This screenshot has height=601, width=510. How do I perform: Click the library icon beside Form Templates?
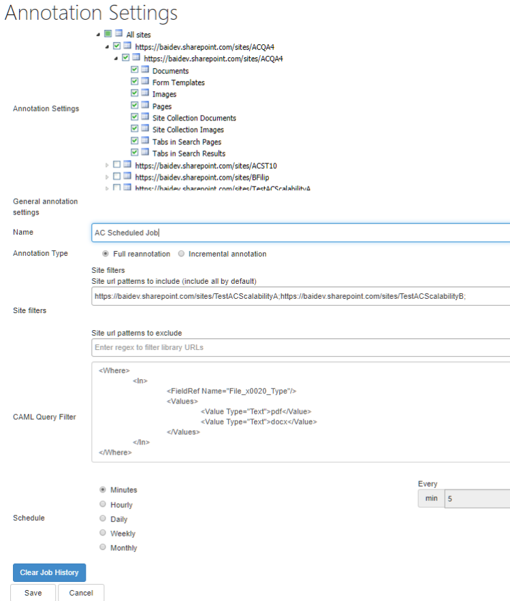(144, 82)
